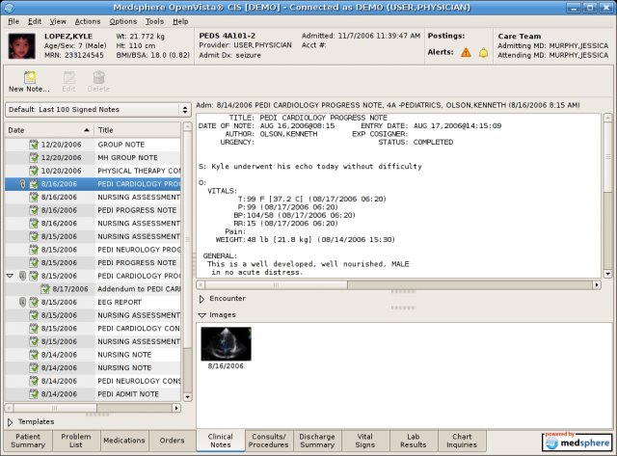
Task: Select the 12/20/2006 GROUP NOTE row
Action: [x=93, y=145]
